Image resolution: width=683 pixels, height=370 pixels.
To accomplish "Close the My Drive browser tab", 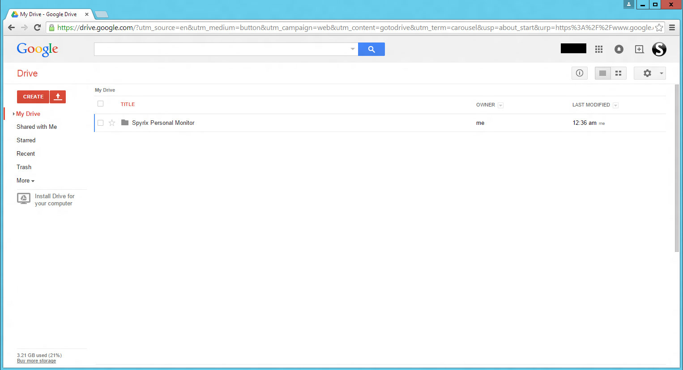I will (x=87, y=14).
